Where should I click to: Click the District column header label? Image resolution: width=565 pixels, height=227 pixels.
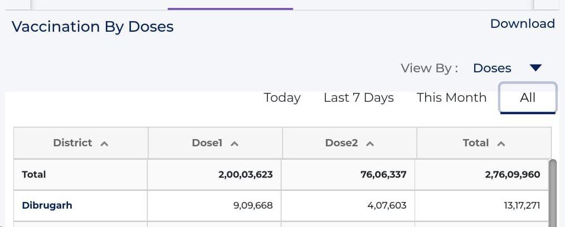(x=72, y=143)
